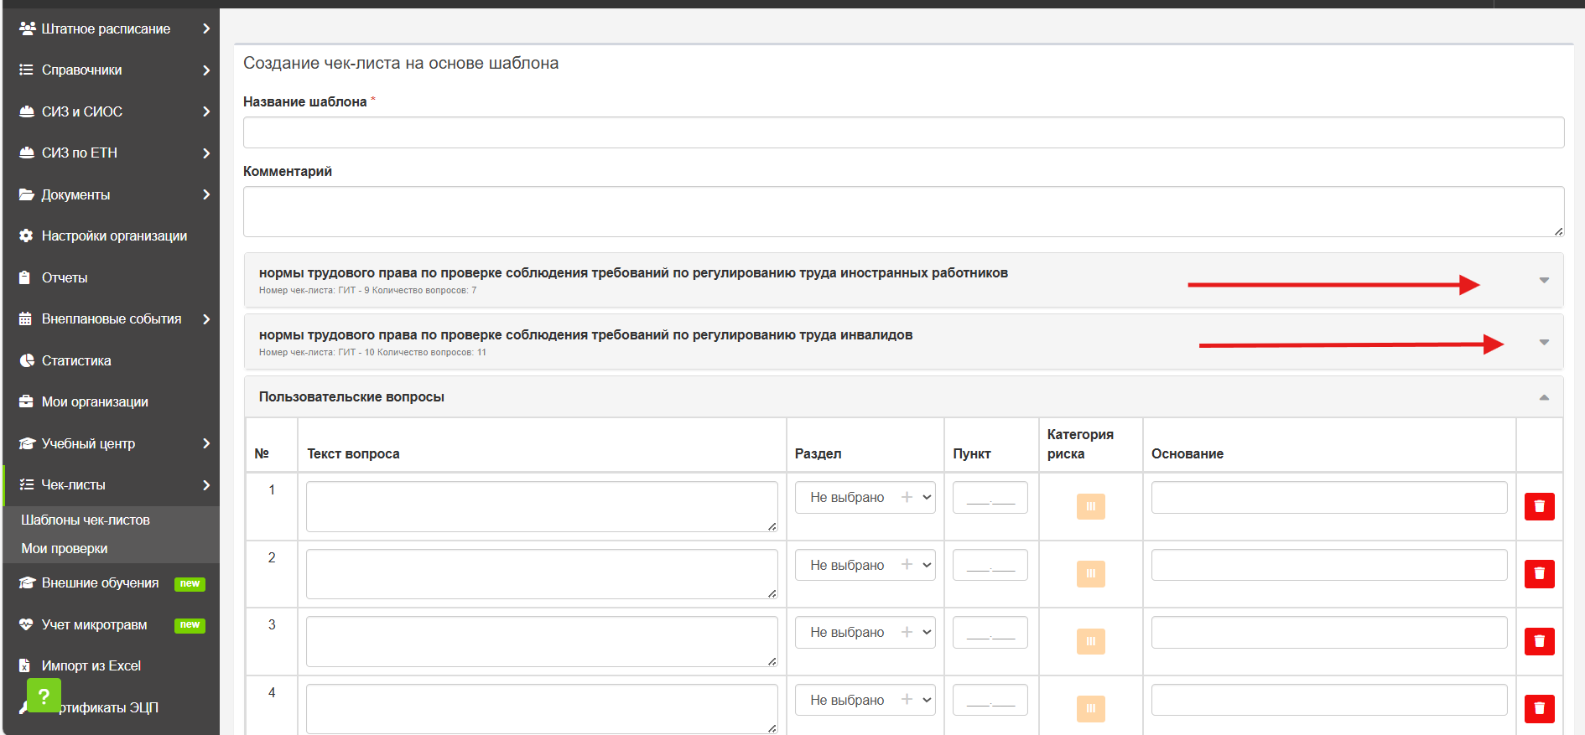Open the Раздел dropdown in row 1
Viewport: 1585px width, 735px height.
click(x=865, y=497)
